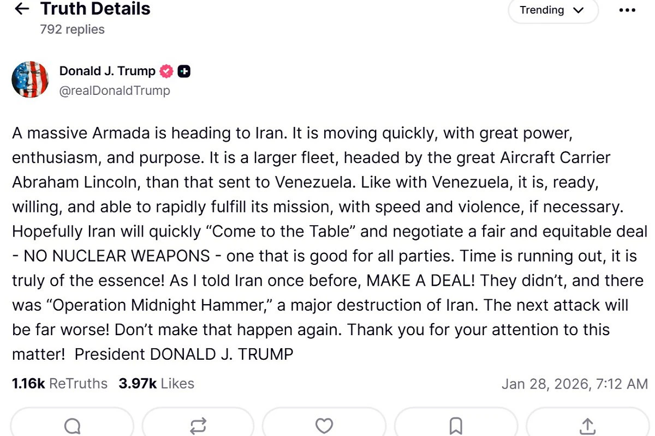The image size is (655, 436).
Task: Share the post using the upload icon
Action: 587,426
